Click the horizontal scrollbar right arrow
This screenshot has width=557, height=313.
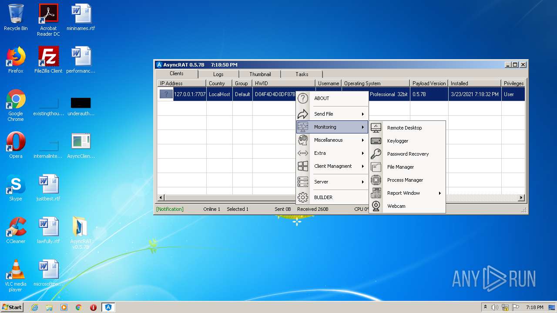tap(521, 197)
